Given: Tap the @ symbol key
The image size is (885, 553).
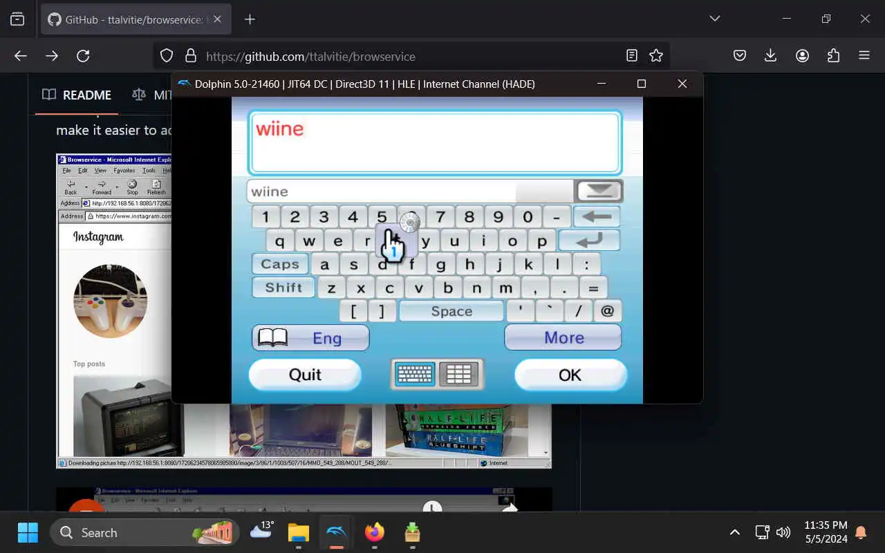Looking at the screenshot, I should (x=607, y=311).
